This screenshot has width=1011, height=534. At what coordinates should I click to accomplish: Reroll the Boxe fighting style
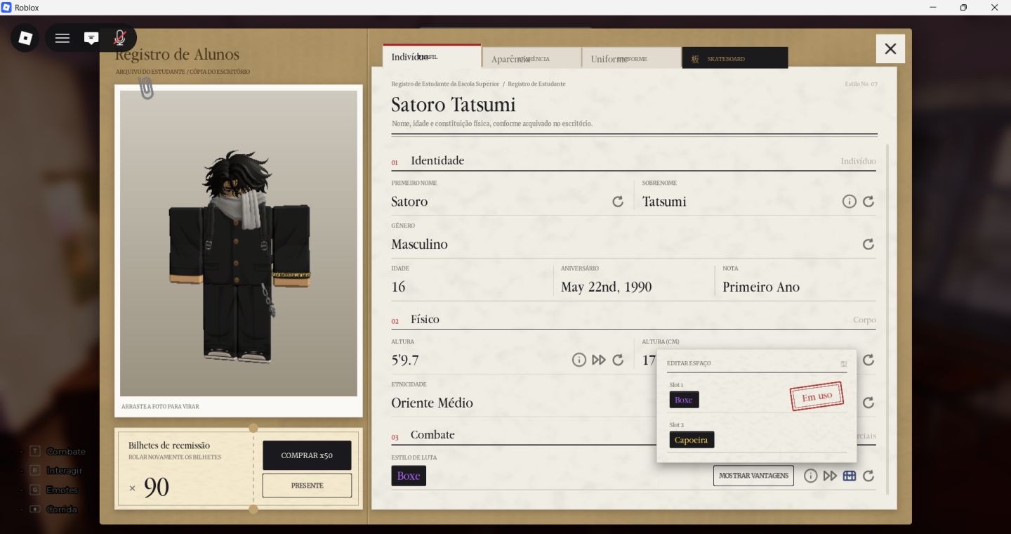868,476
